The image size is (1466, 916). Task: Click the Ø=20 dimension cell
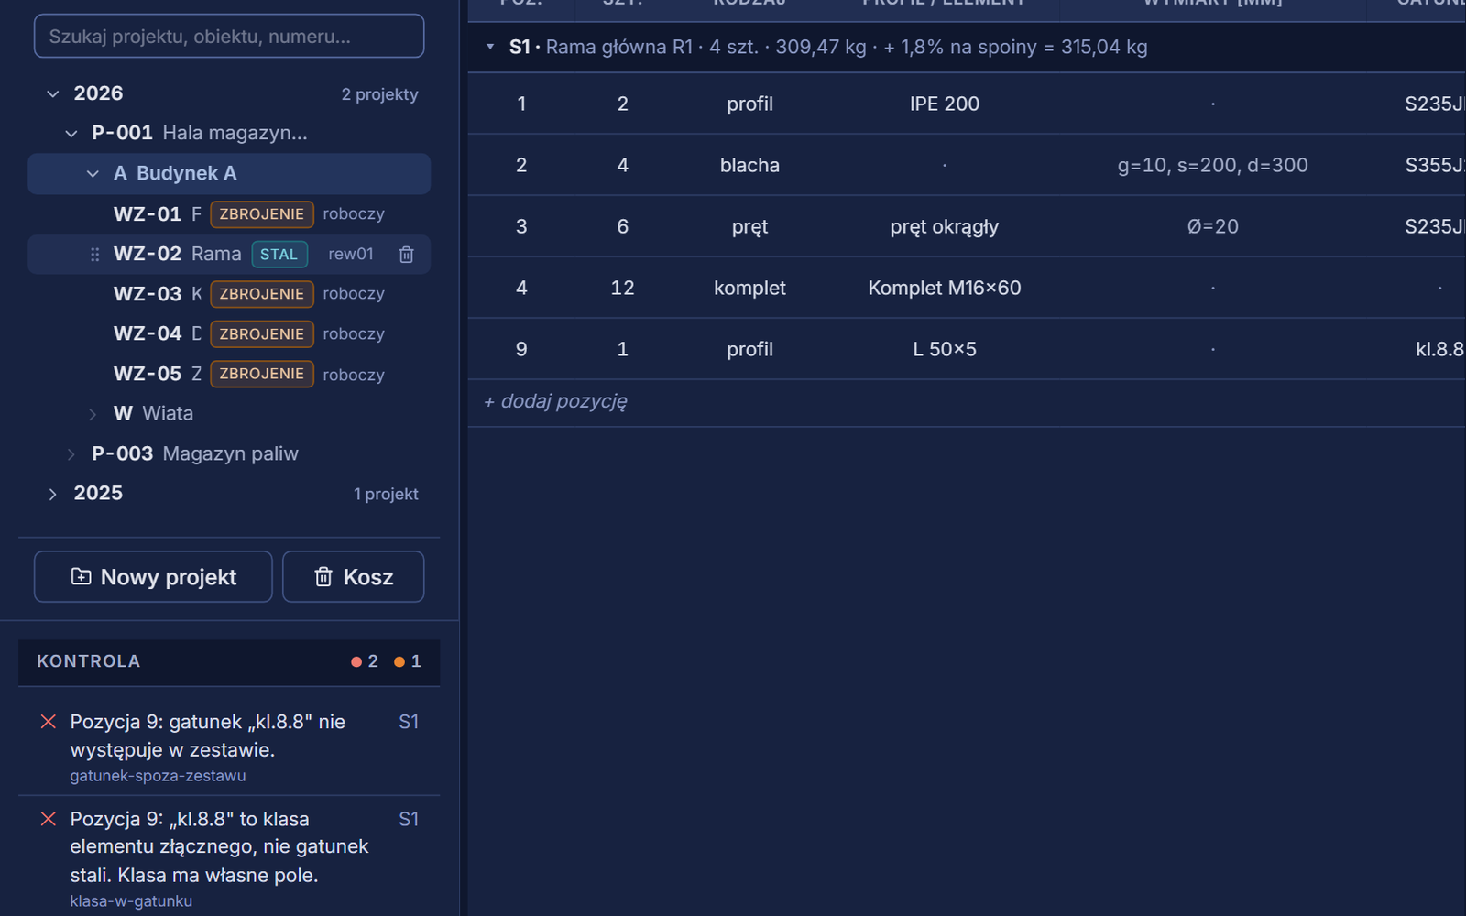coord(1213,226)
